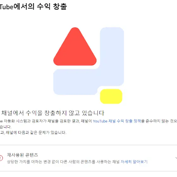Click the red warning icon beside 재사용된 콘텐츠
This screenshot has height=177, width=177.
pos(1,158)
